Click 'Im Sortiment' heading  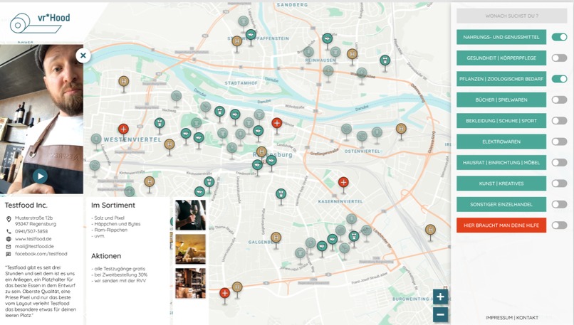(113, 205)
